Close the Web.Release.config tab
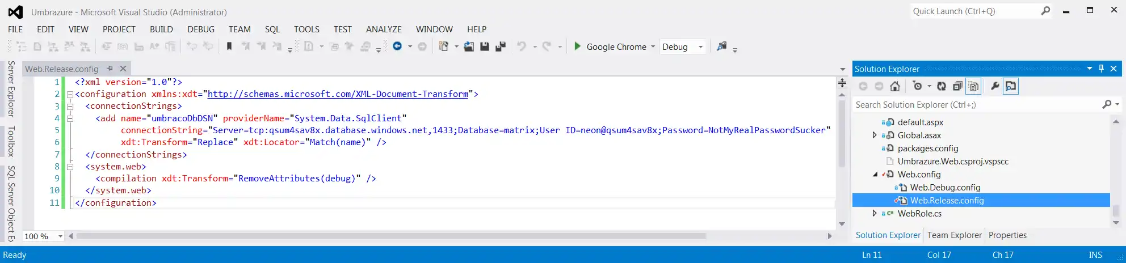1126x263 pixels. click(123, 69)
